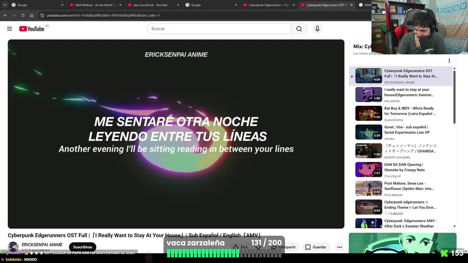Click the video player to pause
The image size is (468, 263).
pos(176,134)
